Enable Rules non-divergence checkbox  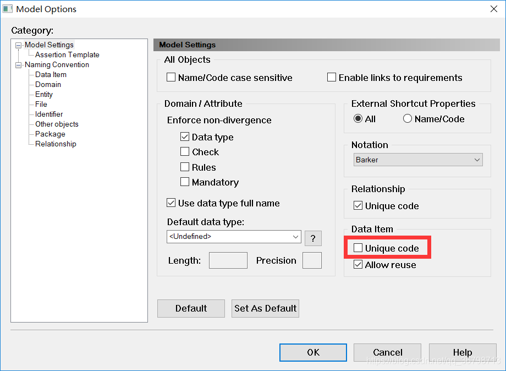(185, 167)
